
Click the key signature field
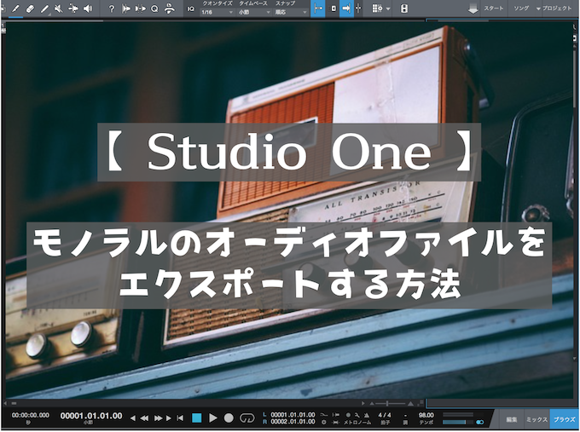coord(405,415)
